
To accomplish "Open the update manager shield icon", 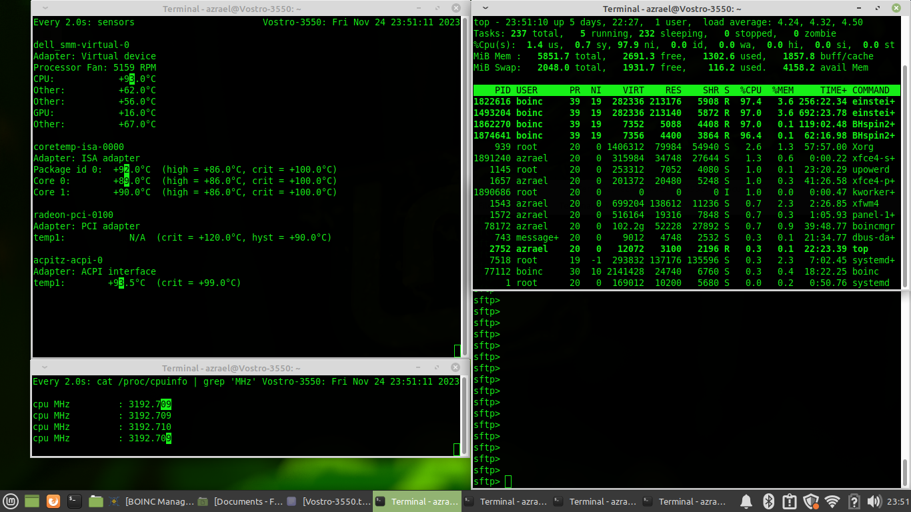I will pos(810,501).
